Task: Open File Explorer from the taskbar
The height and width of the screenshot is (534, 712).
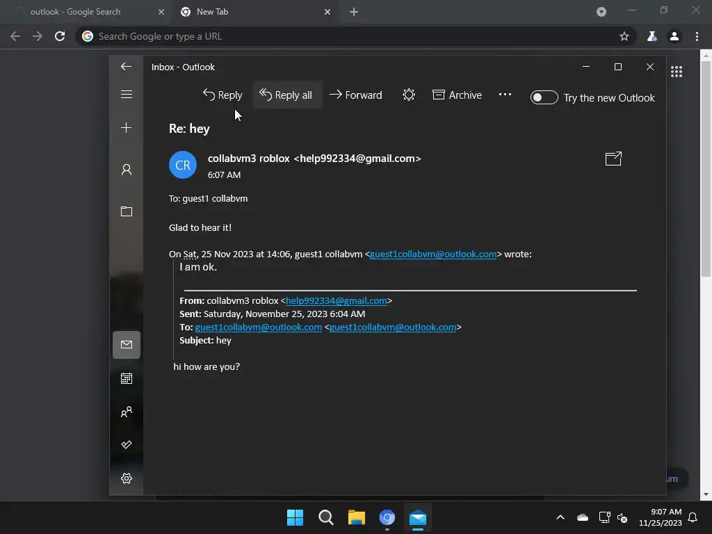Action: pos(357,517)
